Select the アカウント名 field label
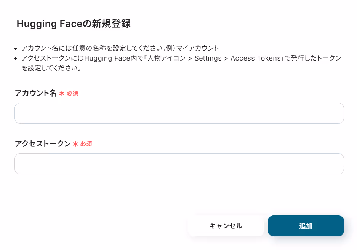 click(35, 93)
